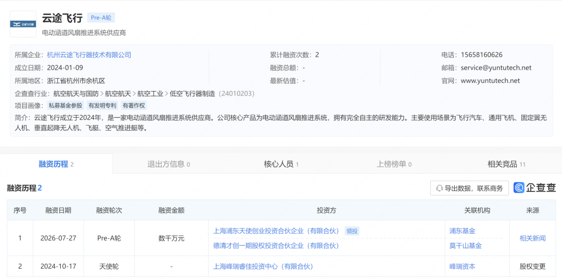Viewport: 562px width, 279px height.
Task: Click the region text 浙江省杭州市余杭区
Action: tap(76, 81)
